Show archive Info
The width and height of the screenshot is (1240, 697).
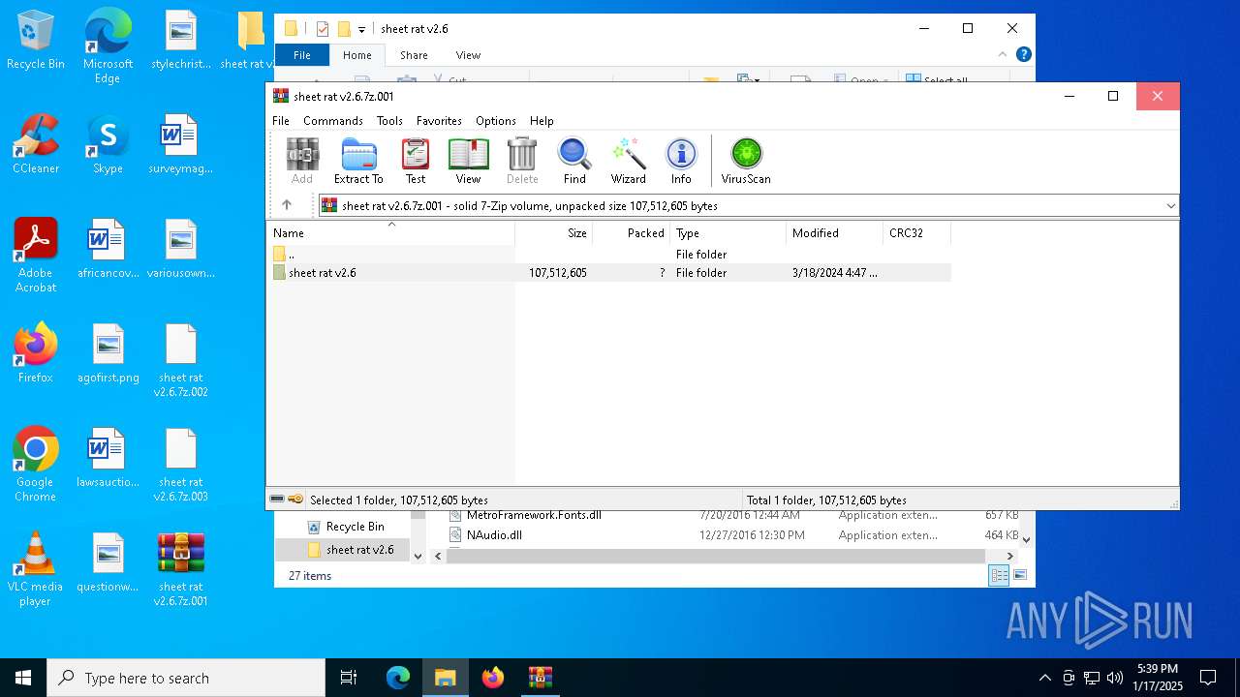(x=681, y=161)
